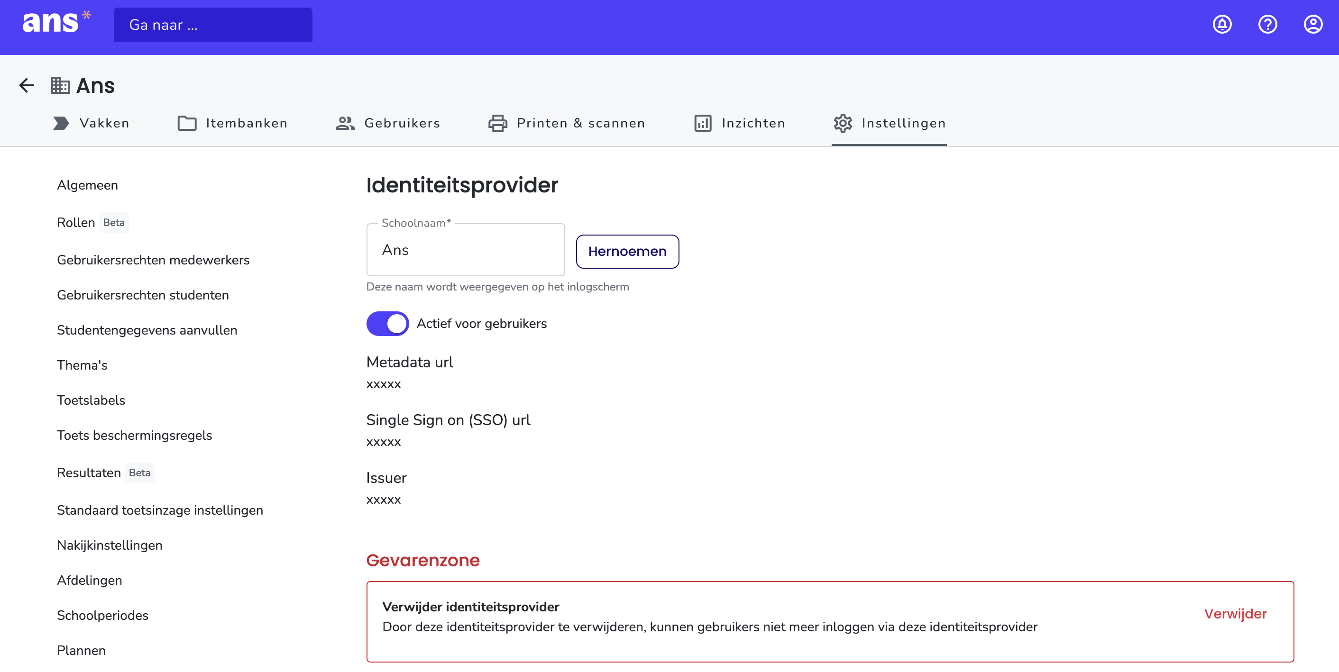This screenshot has height=672, width=1339.
Task: Open the user account profile icon
Action: (x=1312, y=25)
